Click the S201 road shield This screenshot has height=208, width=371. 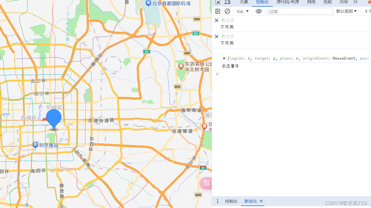pyautogui.click(x=187, y=53)
